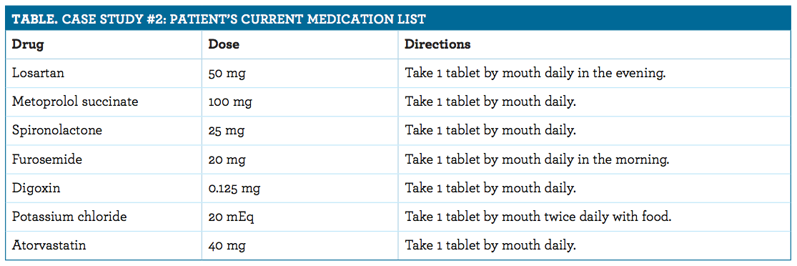Select the 25 mg dose cell
Viewport: 797px width, 266px height.
click(226, 132)
